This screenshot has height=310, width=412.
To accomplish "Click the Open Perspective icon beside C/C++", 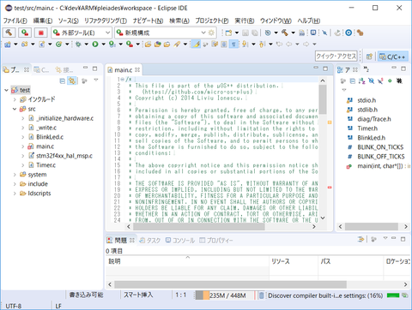I will click(x=369, y=57).
